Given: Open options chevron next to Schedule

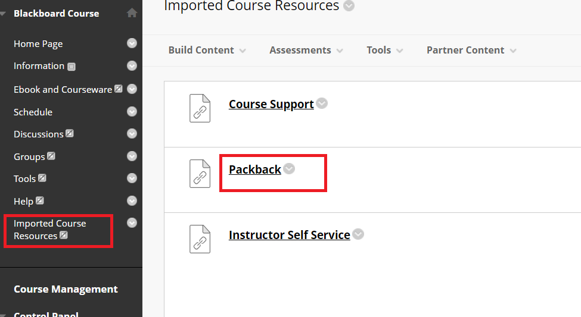Looking at the screenshot, I should click(132, 111).
